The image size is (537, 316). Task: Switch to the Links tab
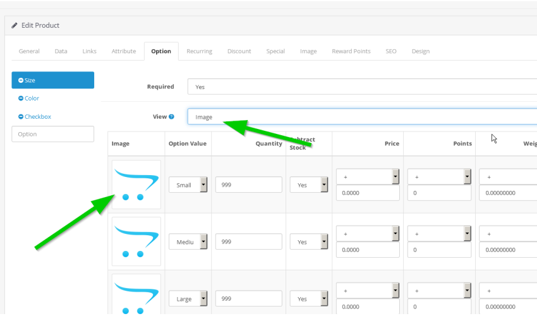[89, 51]
